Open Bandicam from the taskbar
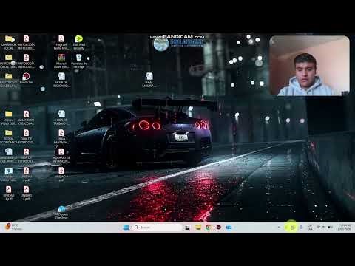The height and width of the screenshot is (266, 355). pos(219,227)
